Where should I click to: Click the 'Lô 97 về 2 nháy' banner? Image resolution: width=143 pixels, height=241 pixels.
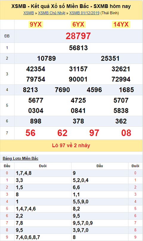coord(71,145)
